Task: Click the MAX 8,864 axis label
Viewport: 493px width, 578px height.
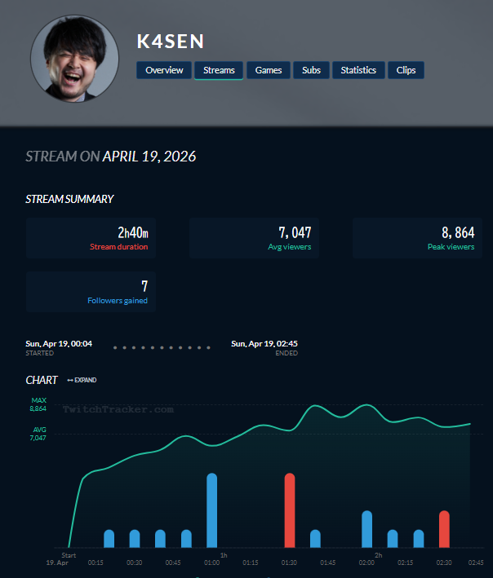Action: tap(38, 404)
